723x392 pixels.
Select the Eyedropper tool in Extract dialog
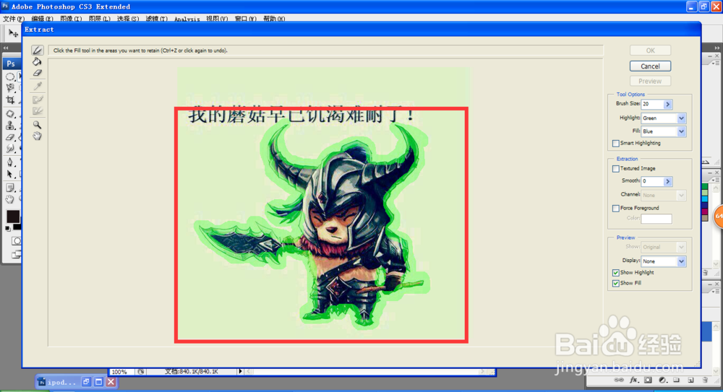(37, 86)
